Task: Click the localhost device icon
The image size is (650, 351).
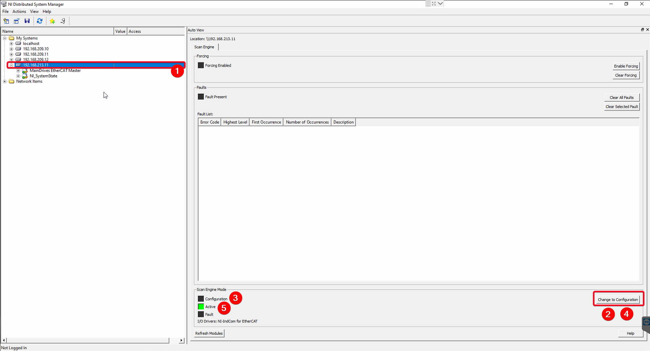Action: pyautogui.click(x=18, y=43)
